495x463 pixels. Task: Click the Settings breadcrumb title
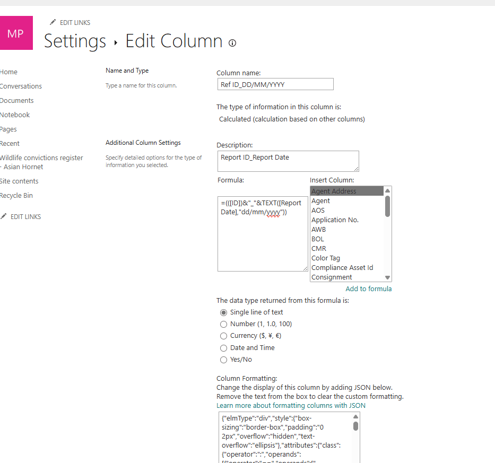(75, 41)
